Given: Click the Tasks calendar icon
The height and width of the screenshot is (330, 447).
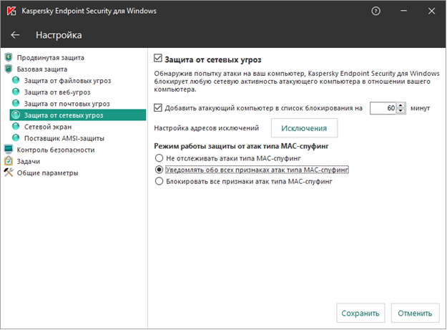Looking at the screenshot, I should click(9, 161).
